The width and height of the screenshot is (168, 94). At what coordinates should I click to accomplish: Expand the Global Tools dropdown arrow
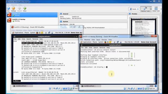tap(161, 9)
